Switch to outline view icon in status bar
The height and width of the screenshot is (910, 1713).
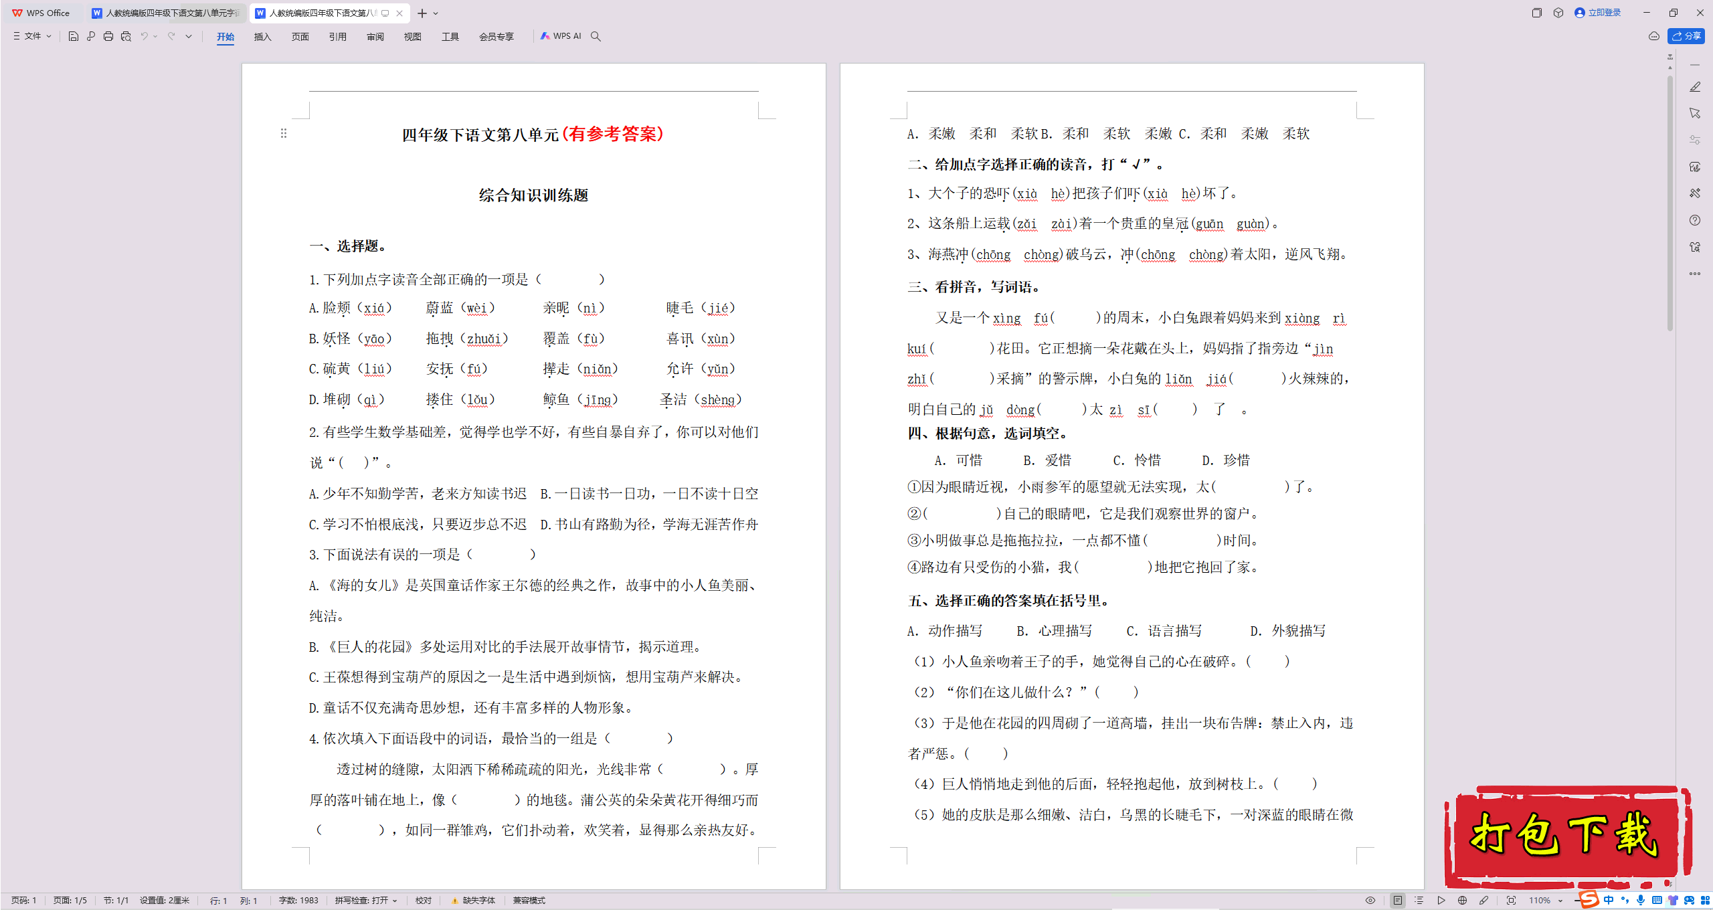(x=1419, y=901)
